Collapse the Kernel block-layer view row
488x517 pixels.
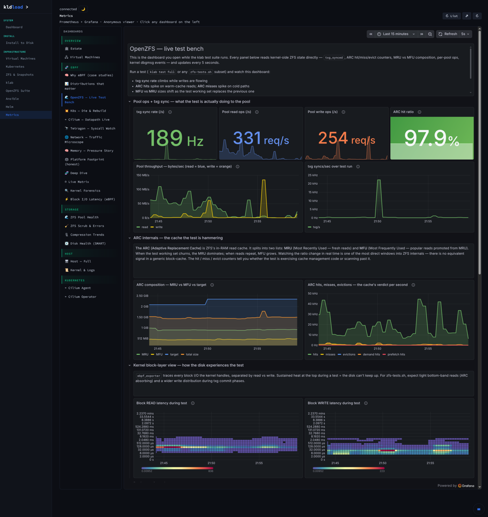130,365
